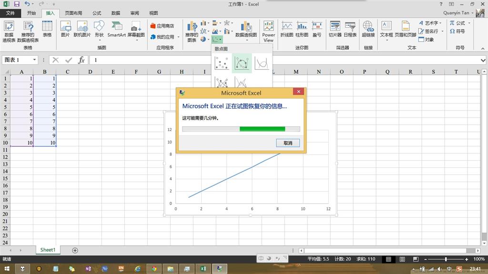The image size is (488, 274).
Task: Click the Insert Function fx icon
Action: click(x=81, y=60)
